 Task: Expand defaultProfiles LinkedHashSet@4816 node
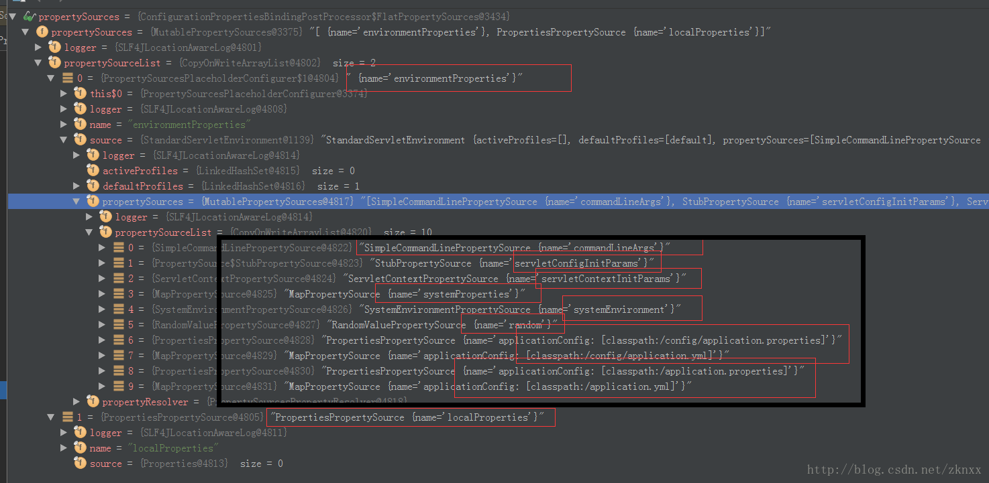76,186
